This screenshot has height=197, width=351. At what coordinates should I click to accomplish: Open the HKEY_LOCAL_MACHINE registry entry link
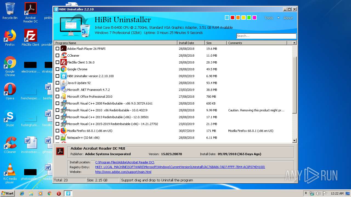180,167
